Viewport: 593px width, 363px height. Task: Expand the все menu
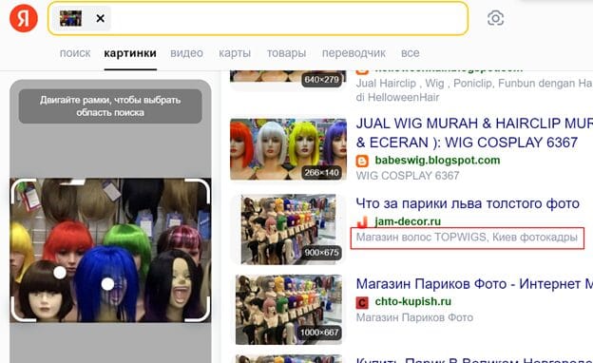(410, 53)
